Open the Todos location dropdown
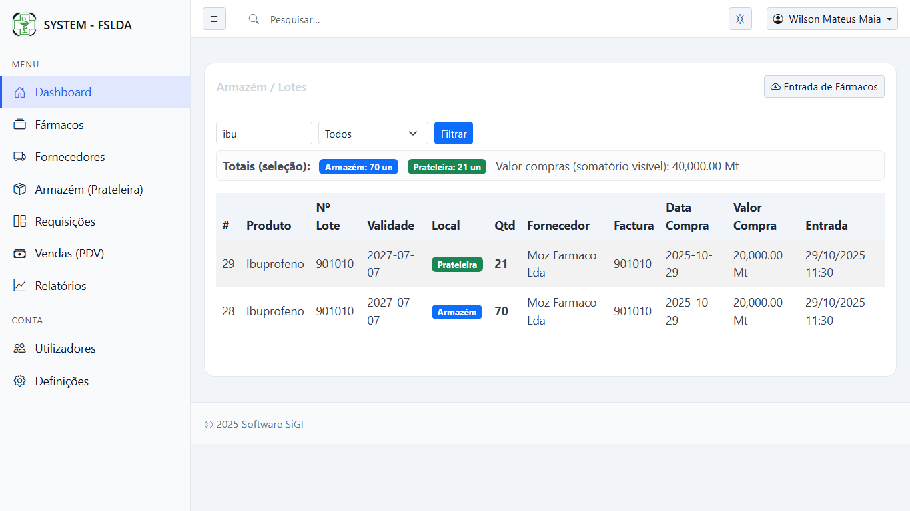The width and height of the screenshot is (910, 511). (373, 134)
